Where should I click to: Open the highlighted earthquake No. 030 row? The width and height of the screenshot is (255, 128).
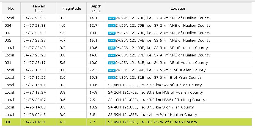152,122
